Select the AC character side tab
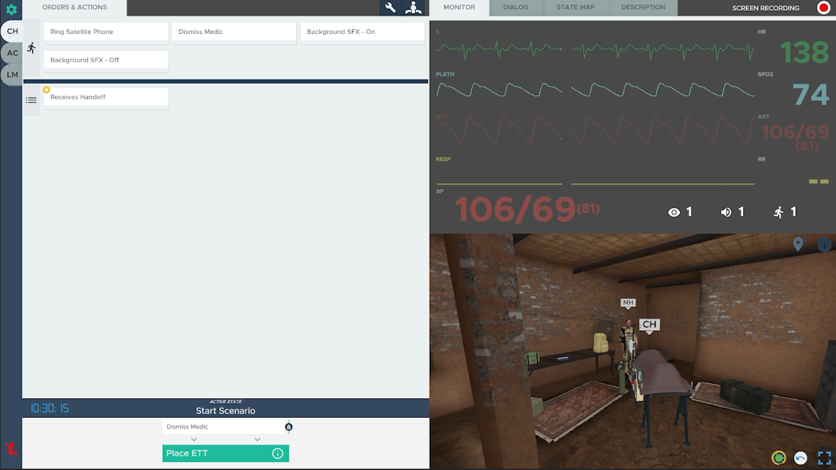The height and width of the screenshot is (470, 836). [12, 53]
